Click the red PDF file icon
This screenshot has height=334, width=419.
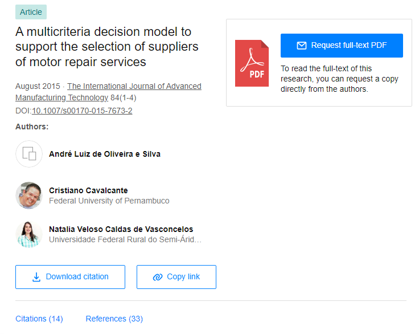tap(252, 63)
